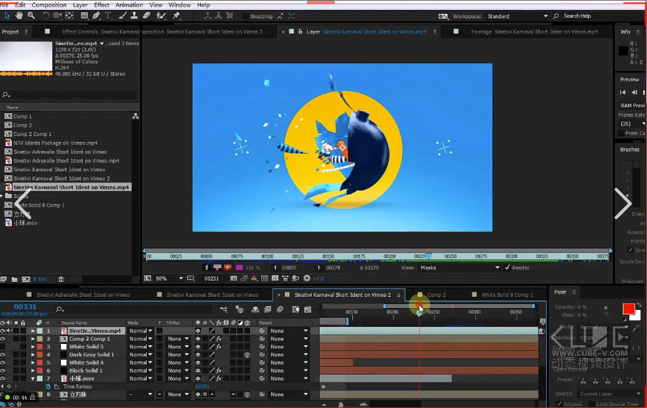The image size is (647, 408).
Task: Open the magnification 50% dropdown
Action: tap(169, 279)
